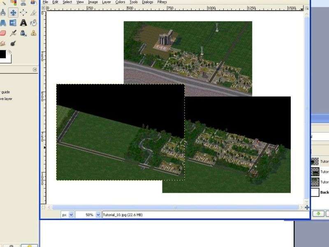329x247 pixels.
Task: Open the tool options tab menu arrow
Action: [x=35, y=70]
